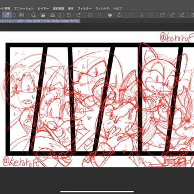This screenshot has width=194, height=194.
Task: Toggle Snap to Special Ruler
Action: pos(172,15)
